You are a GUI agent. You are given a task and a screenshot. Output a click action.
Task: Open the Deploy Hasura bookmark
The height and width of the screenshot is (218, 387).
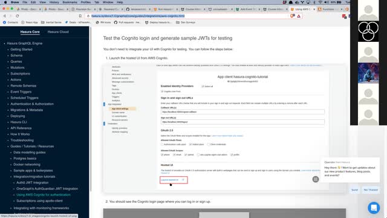pyautogui.click(x=158, y=22)
